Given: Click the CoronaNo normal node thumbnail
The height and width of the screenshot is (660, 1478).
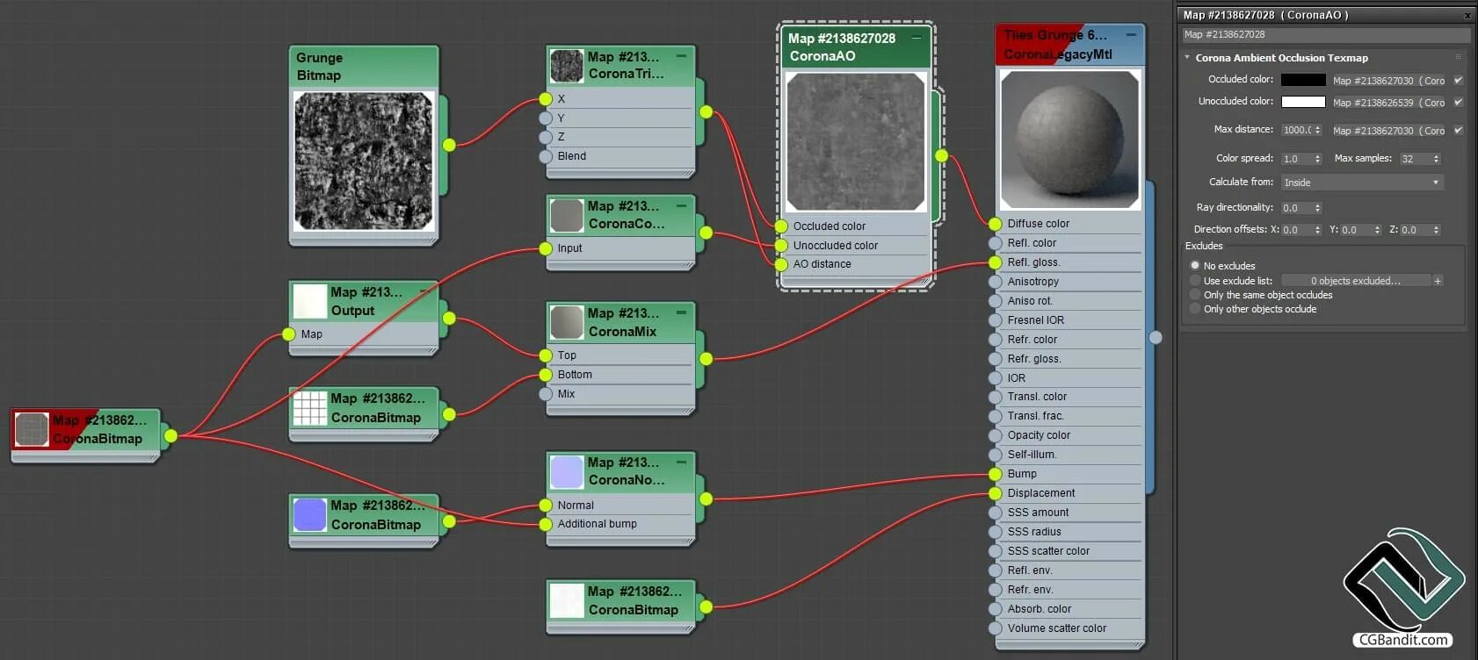Looking at the screenshot, I should click(x=567, y=471).
